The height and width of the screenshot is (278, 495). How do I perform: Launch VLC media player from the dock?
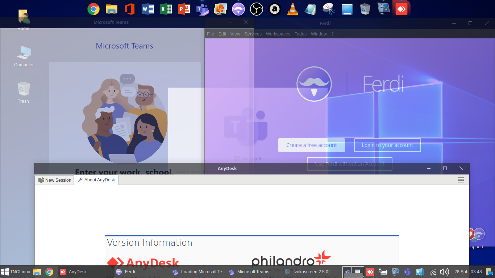pos(293,9)
